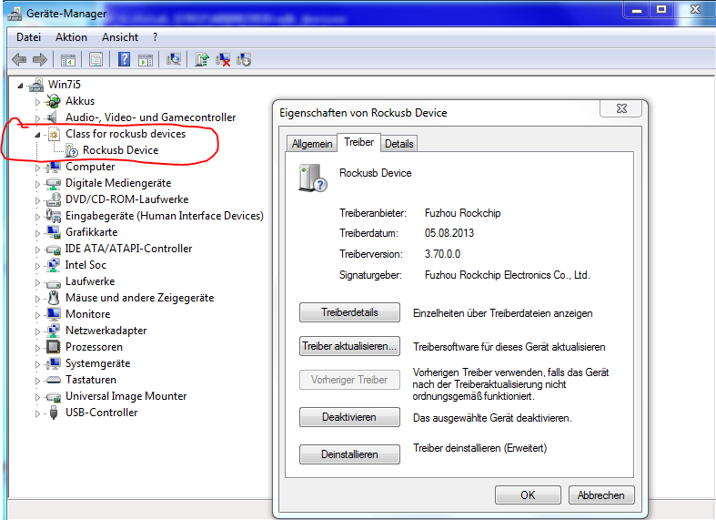Click the Disable device toolbar icon
The height and width of the screenshot is (520, 716).
pos(243,59)
